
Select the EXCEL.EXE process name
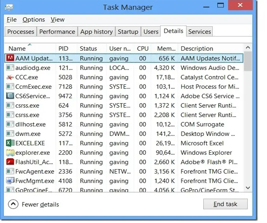[30, 143]
